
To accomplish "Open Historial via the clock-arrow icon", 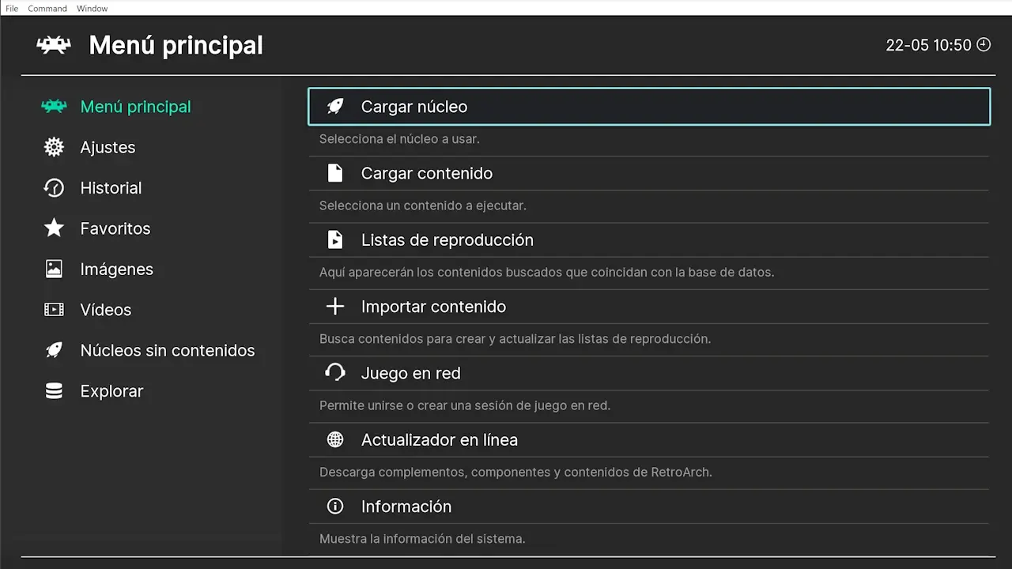I will point(53,187).
